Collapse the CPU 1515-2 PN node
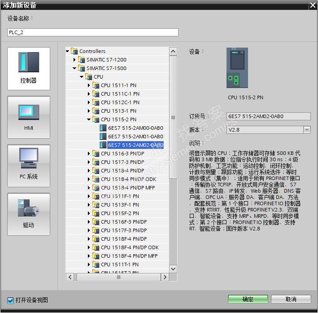Image resolution: width=318 pixels, height=313 pixels. [x=89, y=119]
